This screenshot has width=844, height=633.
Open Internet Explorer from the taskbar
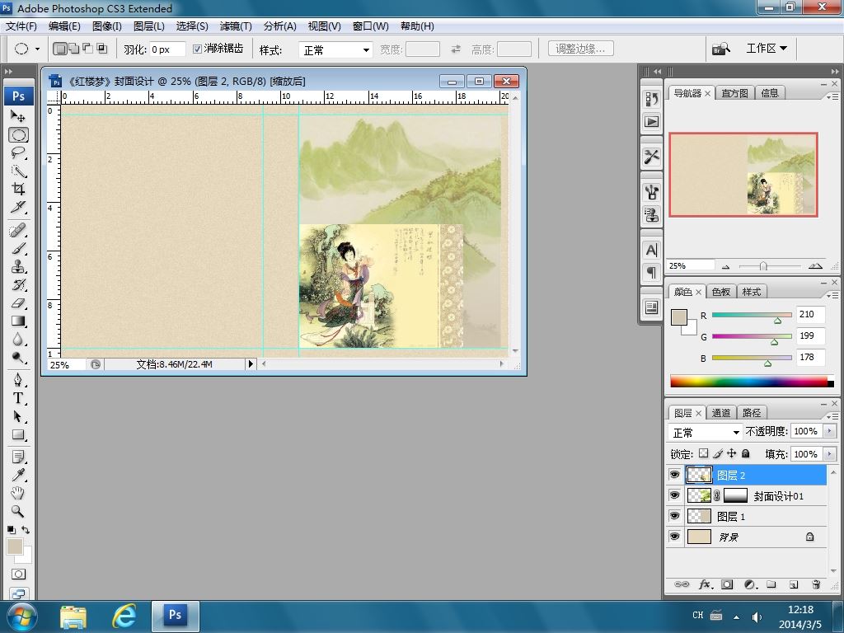tap(124, 616)
